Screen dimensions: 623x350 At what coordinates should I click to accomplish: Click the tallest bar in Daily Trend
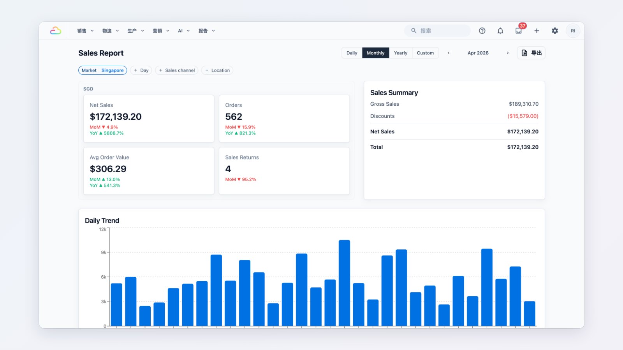(x=344, y=283)
